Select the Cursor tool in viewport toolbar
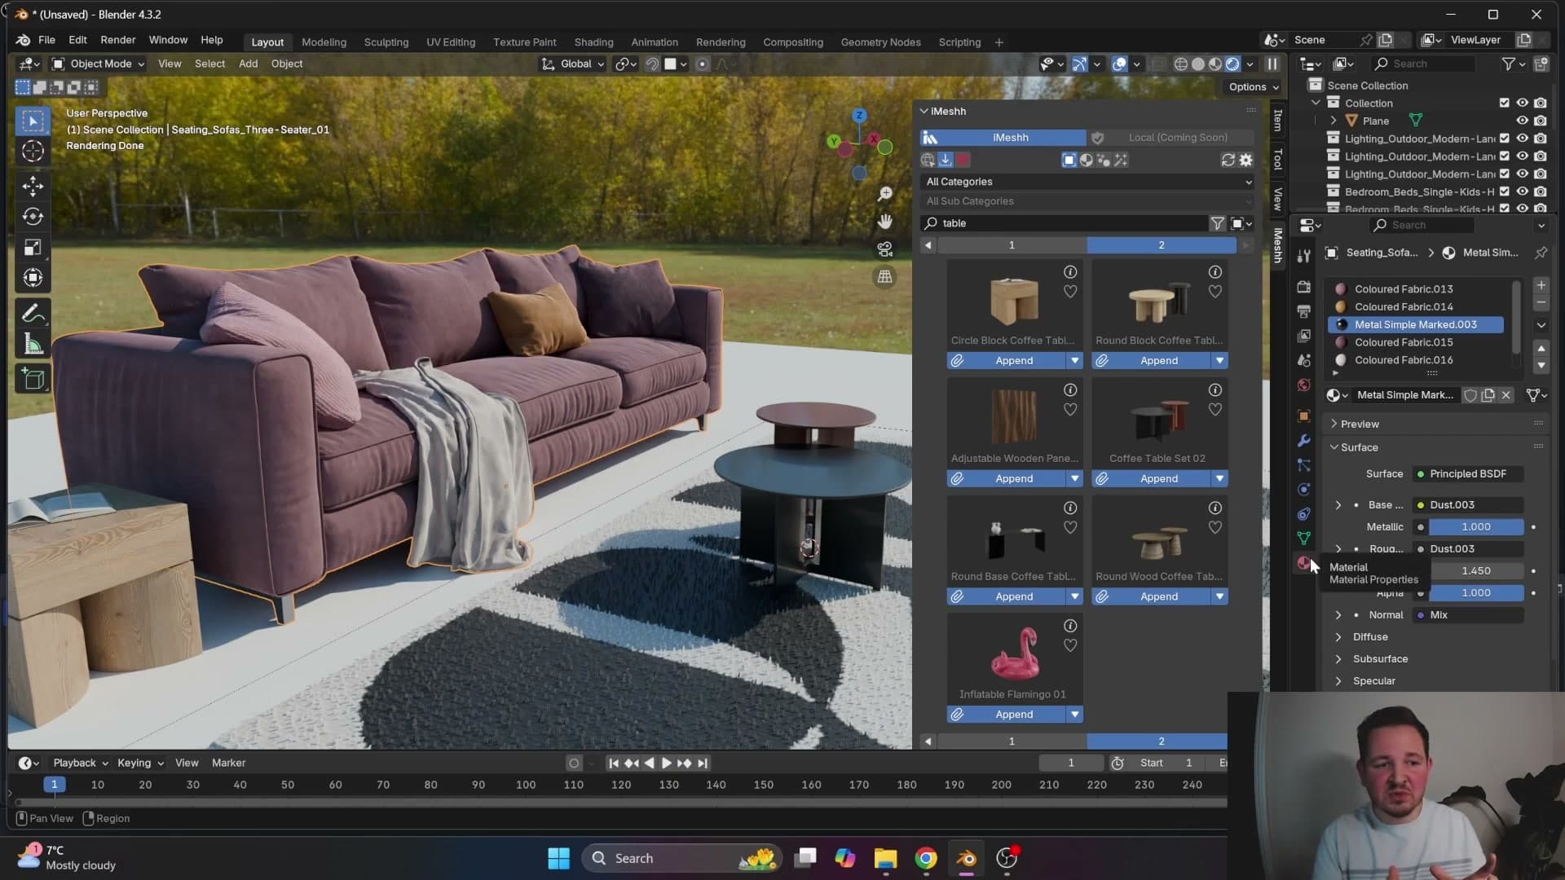 click(x=33, y=152)
